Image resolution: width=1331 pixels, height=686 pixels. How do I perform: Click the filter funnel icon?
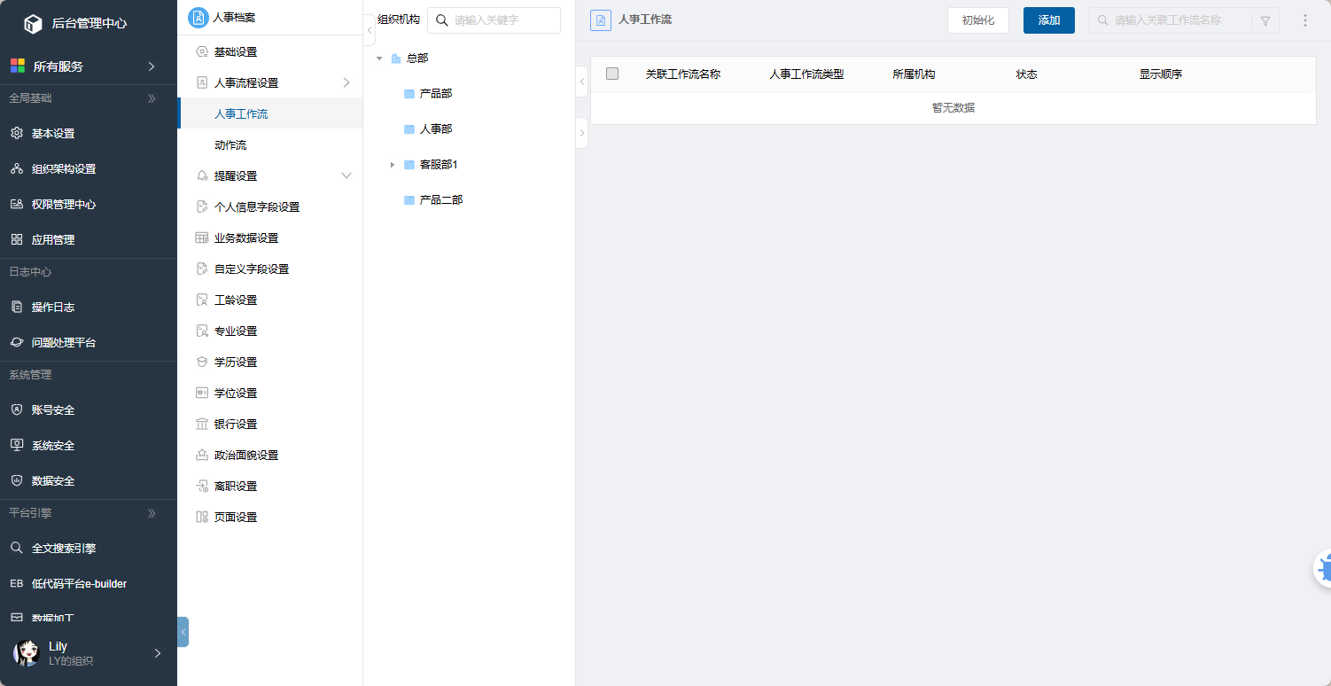(1265, 20)
